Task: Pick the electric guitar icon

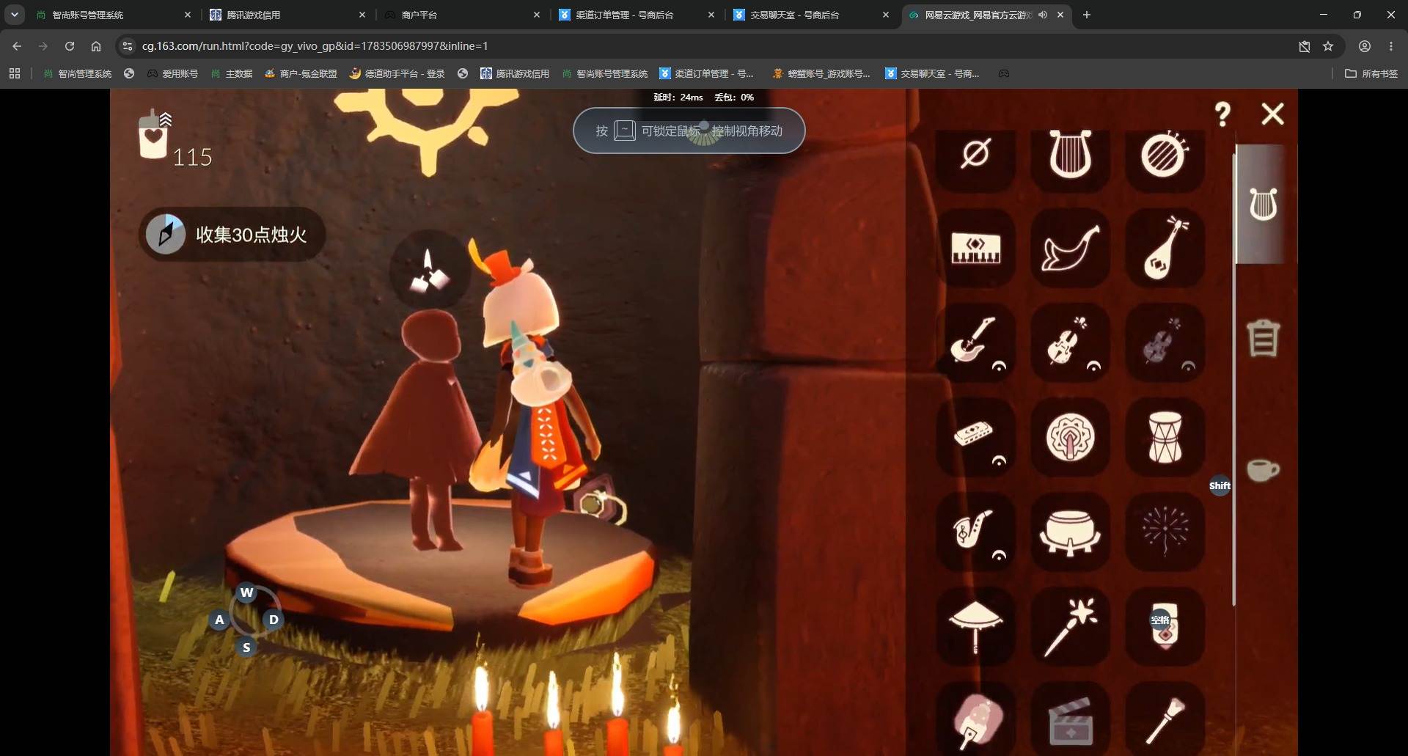Action: [x=975, y=342]
